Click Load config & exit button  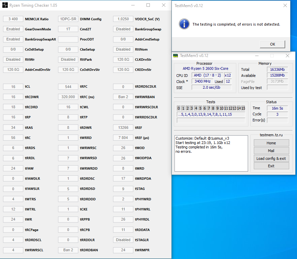click(271, 159)
